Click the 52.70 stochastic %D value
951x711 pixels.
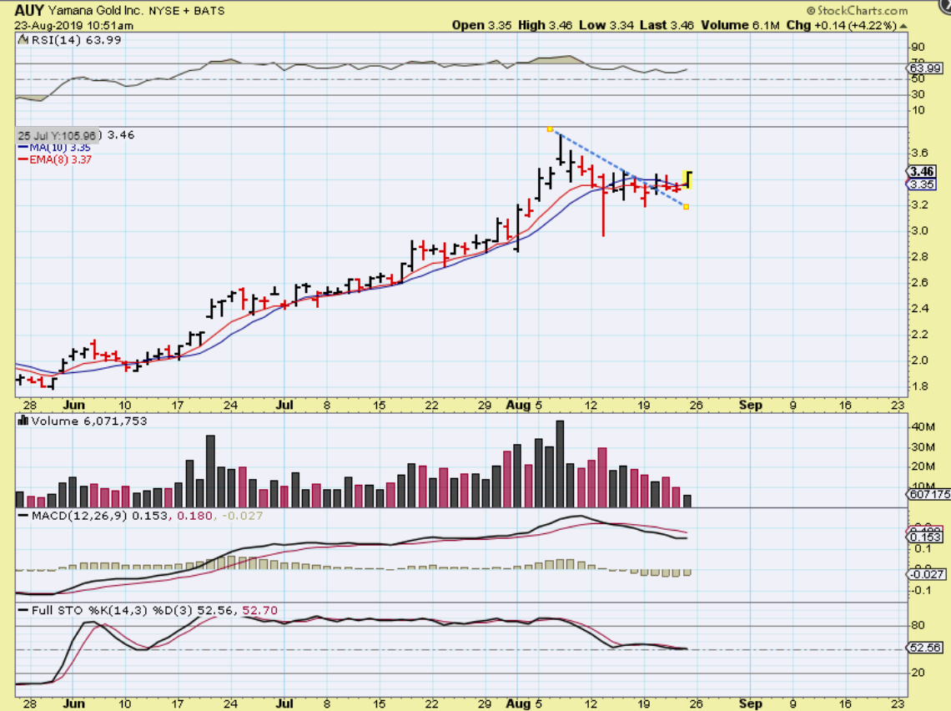click(x=259, y=610)
